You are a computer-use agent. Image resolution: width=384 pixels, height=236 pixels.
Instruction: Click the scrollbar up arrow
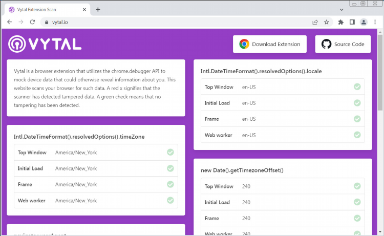click(x=380, y=32)
